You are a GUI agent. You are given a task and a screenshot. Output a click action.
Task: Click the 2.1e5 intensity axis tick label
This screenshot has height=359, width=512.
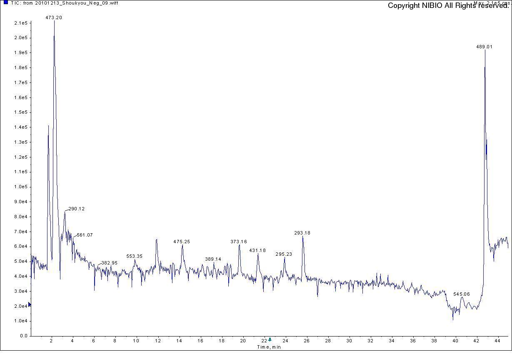tap(21, 23)
